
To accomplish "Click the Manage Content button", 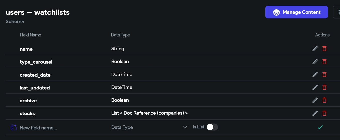I will (296, 12).
